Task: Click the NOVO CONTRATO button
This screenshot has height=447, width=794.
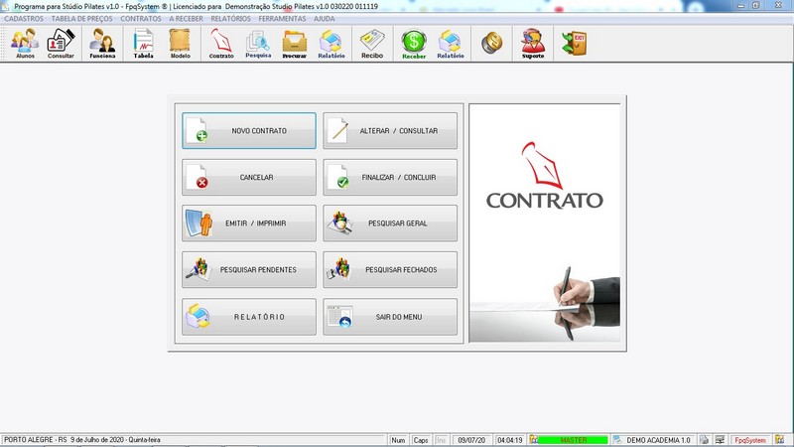Action: 249,131
